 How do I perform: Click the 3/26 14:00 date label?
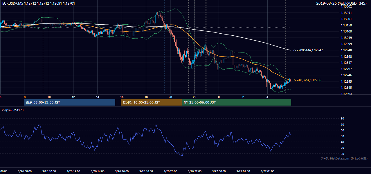coord(97,171)
